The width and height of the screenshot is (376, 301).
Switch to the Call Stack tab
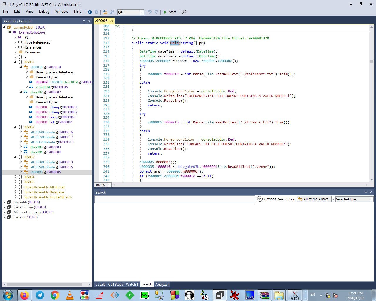[115, 285]
